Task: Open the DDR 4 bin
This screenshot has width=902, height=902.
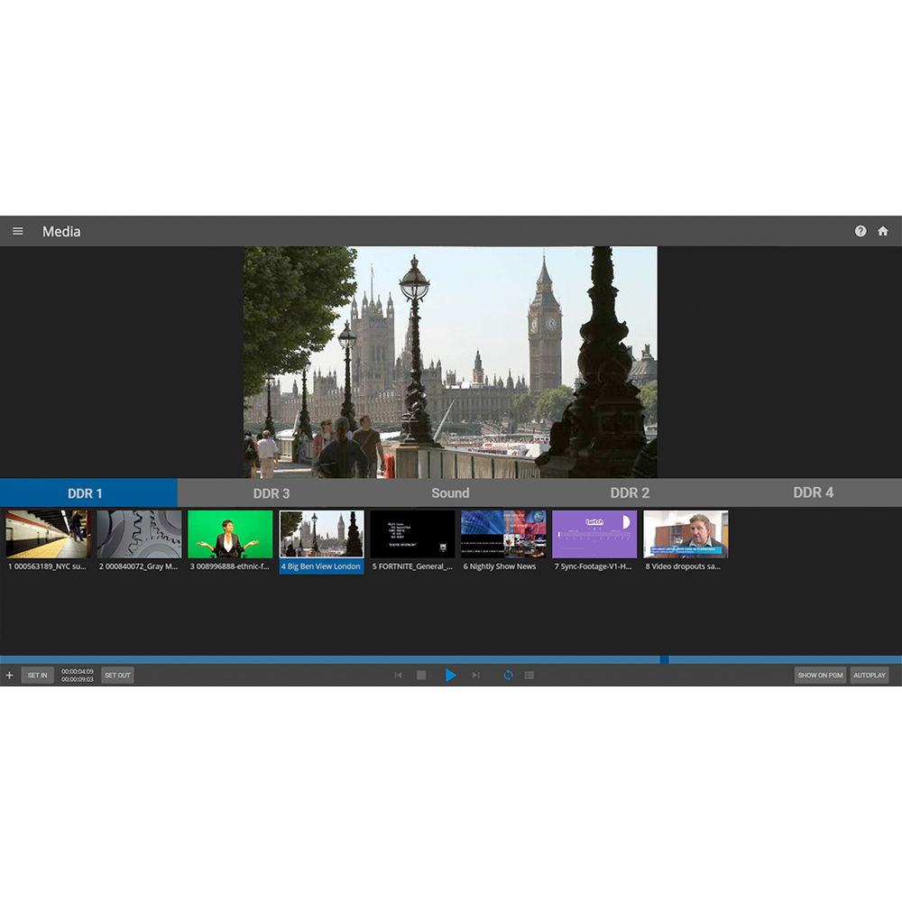Action: click(812, 493)
